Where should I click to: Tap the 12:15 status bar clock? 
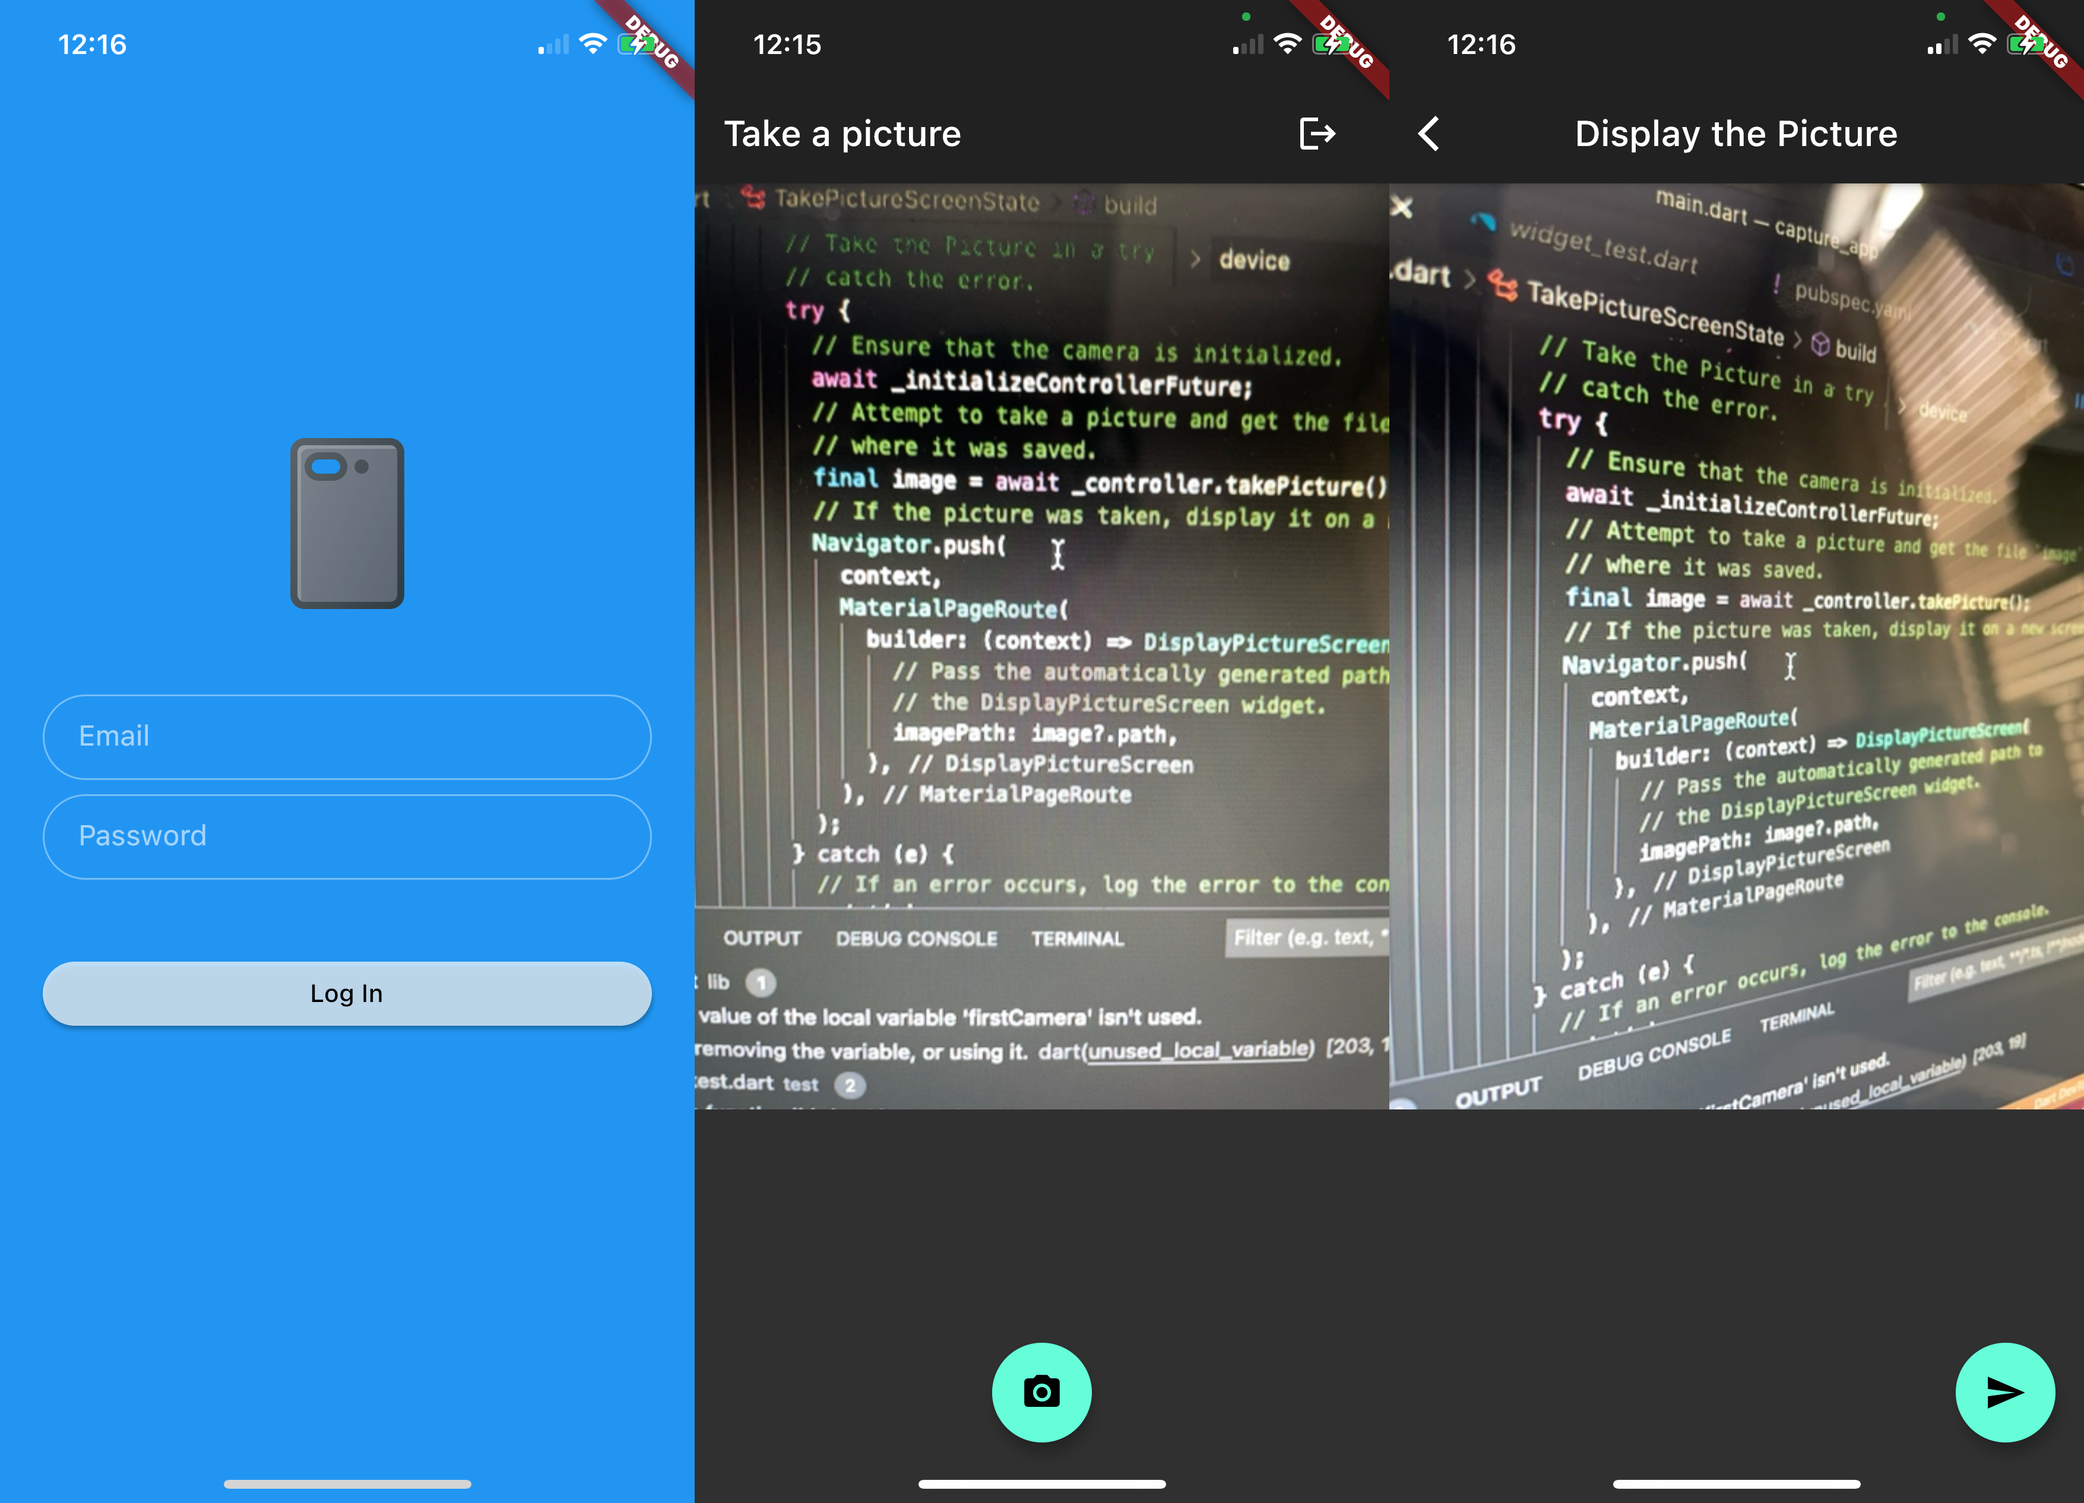coord(787,44)
